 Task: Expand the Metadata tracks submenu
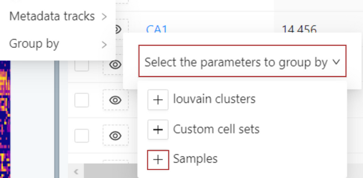58,16
